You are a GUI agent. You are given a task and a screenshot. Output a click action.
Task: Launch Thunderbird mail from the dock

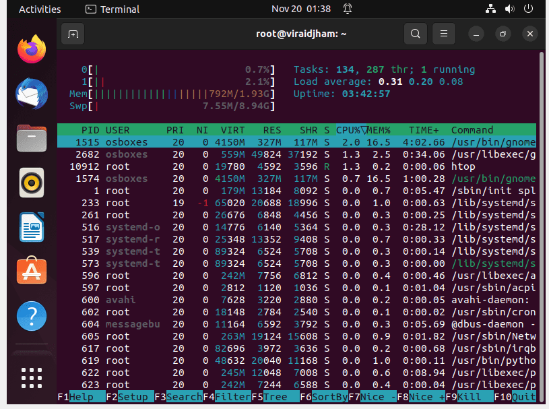[32, 94]
